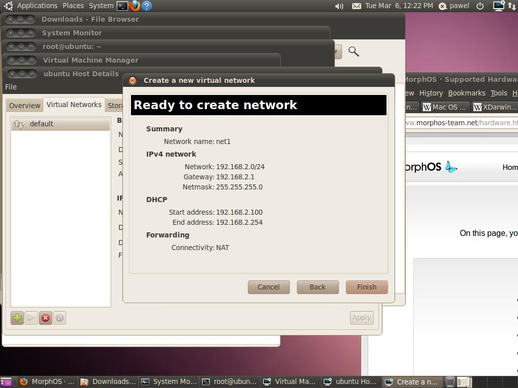Select the default network in list
The width and height of the screenshot is (518, 388).
[41, 124]
